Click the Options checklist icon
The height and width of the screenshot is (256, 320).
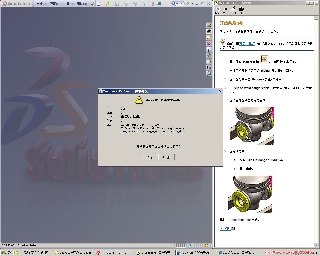[x=159, y=4]
